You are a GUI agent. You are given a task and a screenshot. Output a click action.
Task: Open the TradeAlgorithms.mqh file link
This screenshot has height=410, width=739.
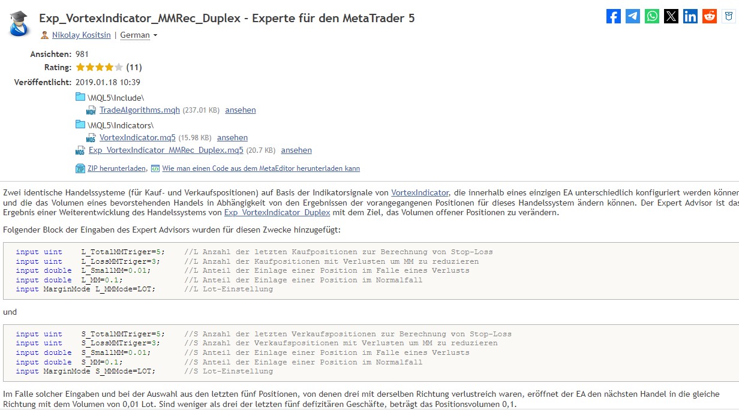coord(140,110)
